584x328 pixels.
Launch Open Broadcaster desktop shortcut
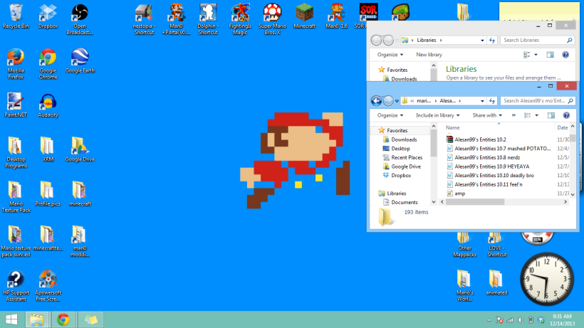[x=80, y=20]
